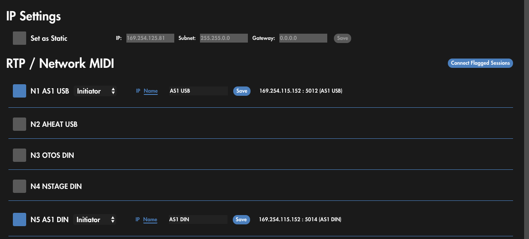Click the N1 session name field AS1 USB
Screen dimensions: 529x239
[x=197, y=91]
